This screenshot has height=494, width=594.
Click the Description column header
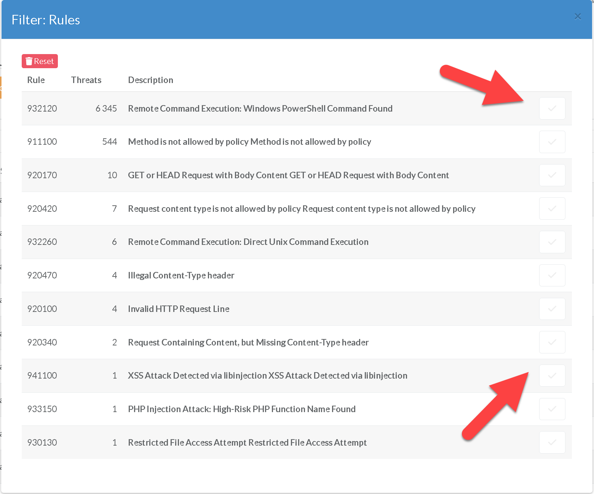150,80
